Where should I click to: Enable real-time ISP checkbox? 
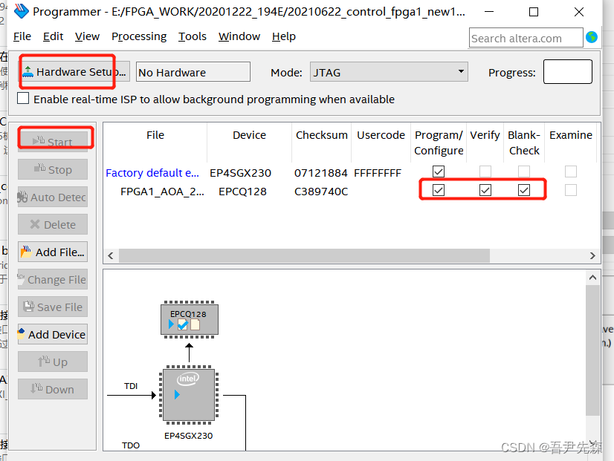pos(23,98)
